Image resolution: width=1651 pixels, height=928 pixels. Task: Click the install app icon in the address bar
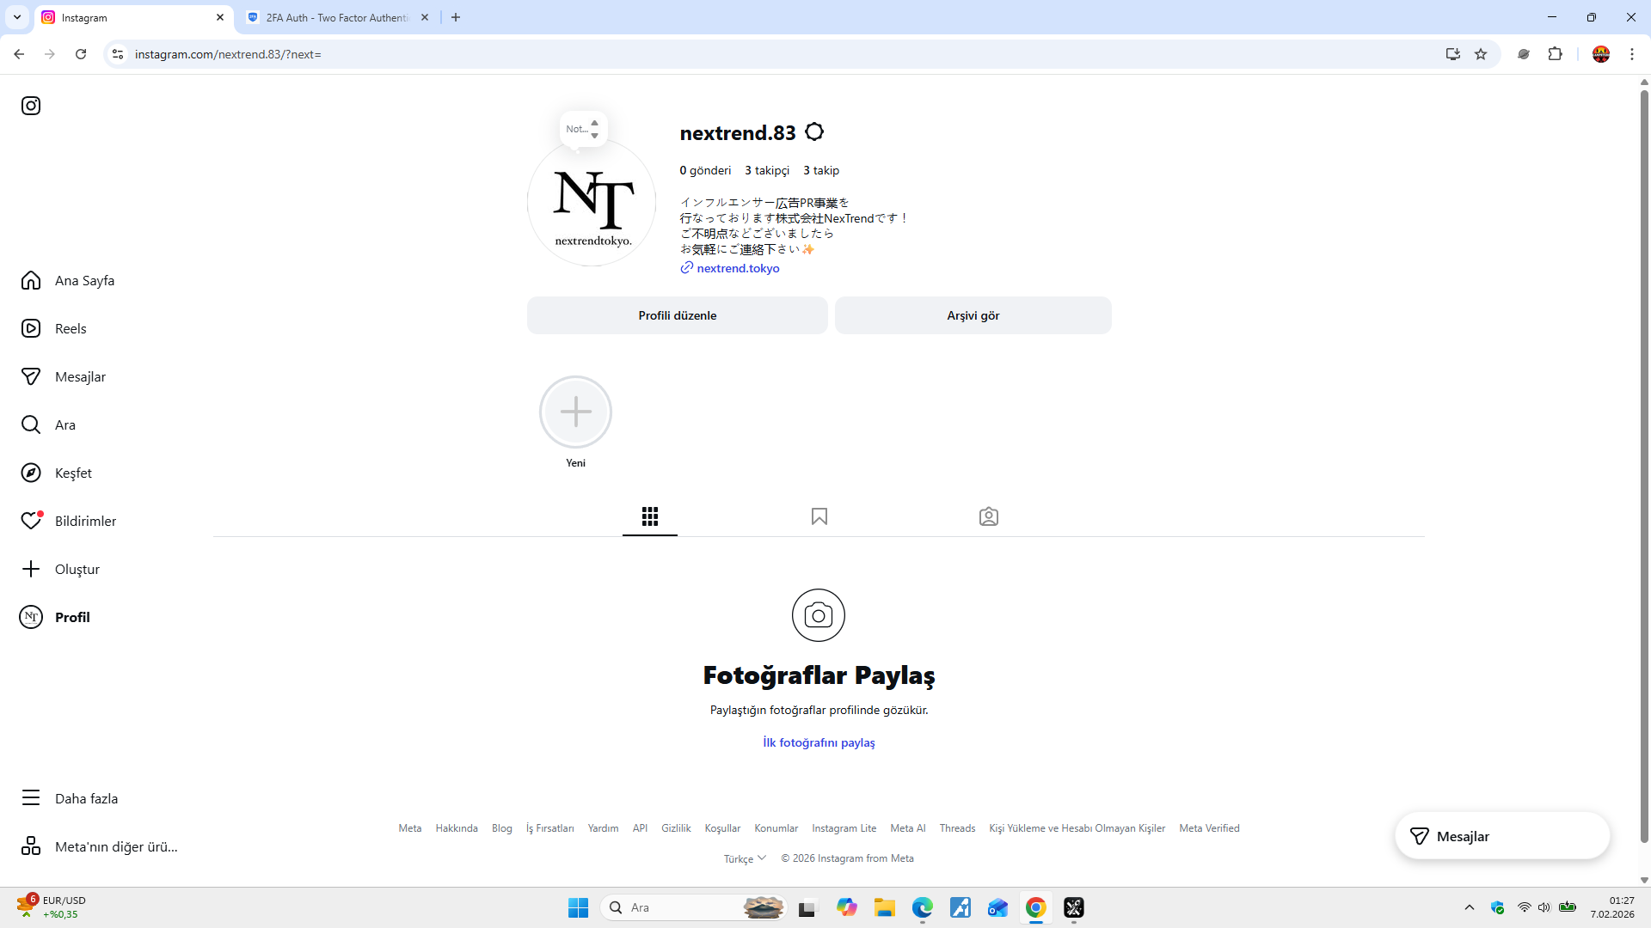1453,54
